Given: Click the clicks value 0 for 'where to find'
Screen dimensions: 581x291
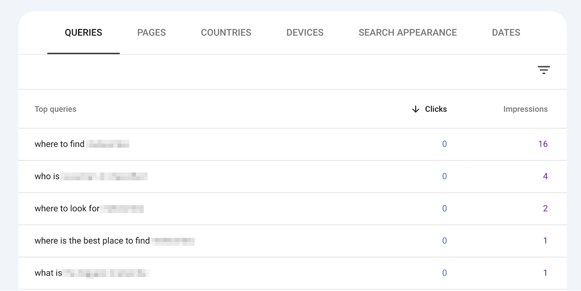Looking at the screenshot, I should 444,144.
